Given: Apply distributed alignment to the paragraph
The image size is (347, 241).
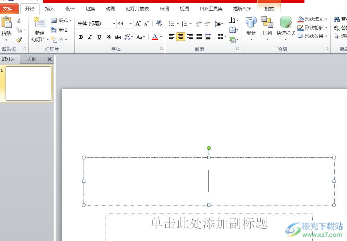Looking at the screenshot, I should tap(208, 36).
